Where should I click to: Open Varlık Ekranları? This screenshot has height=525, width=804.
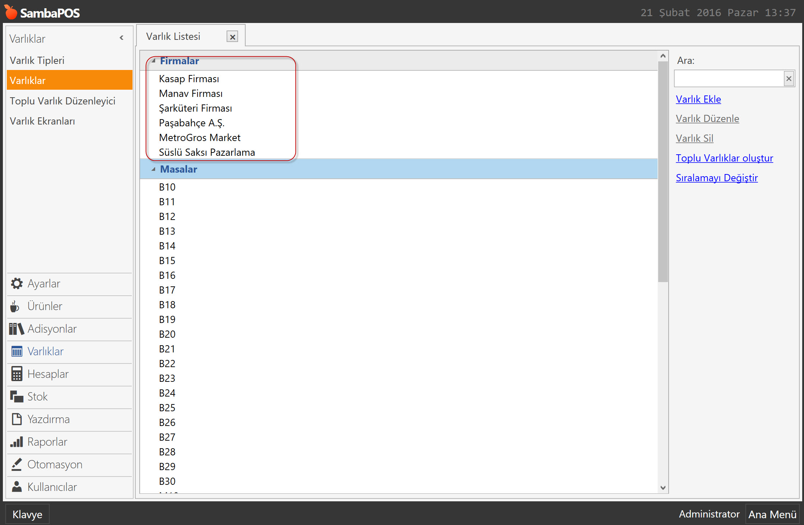[69, 121]
